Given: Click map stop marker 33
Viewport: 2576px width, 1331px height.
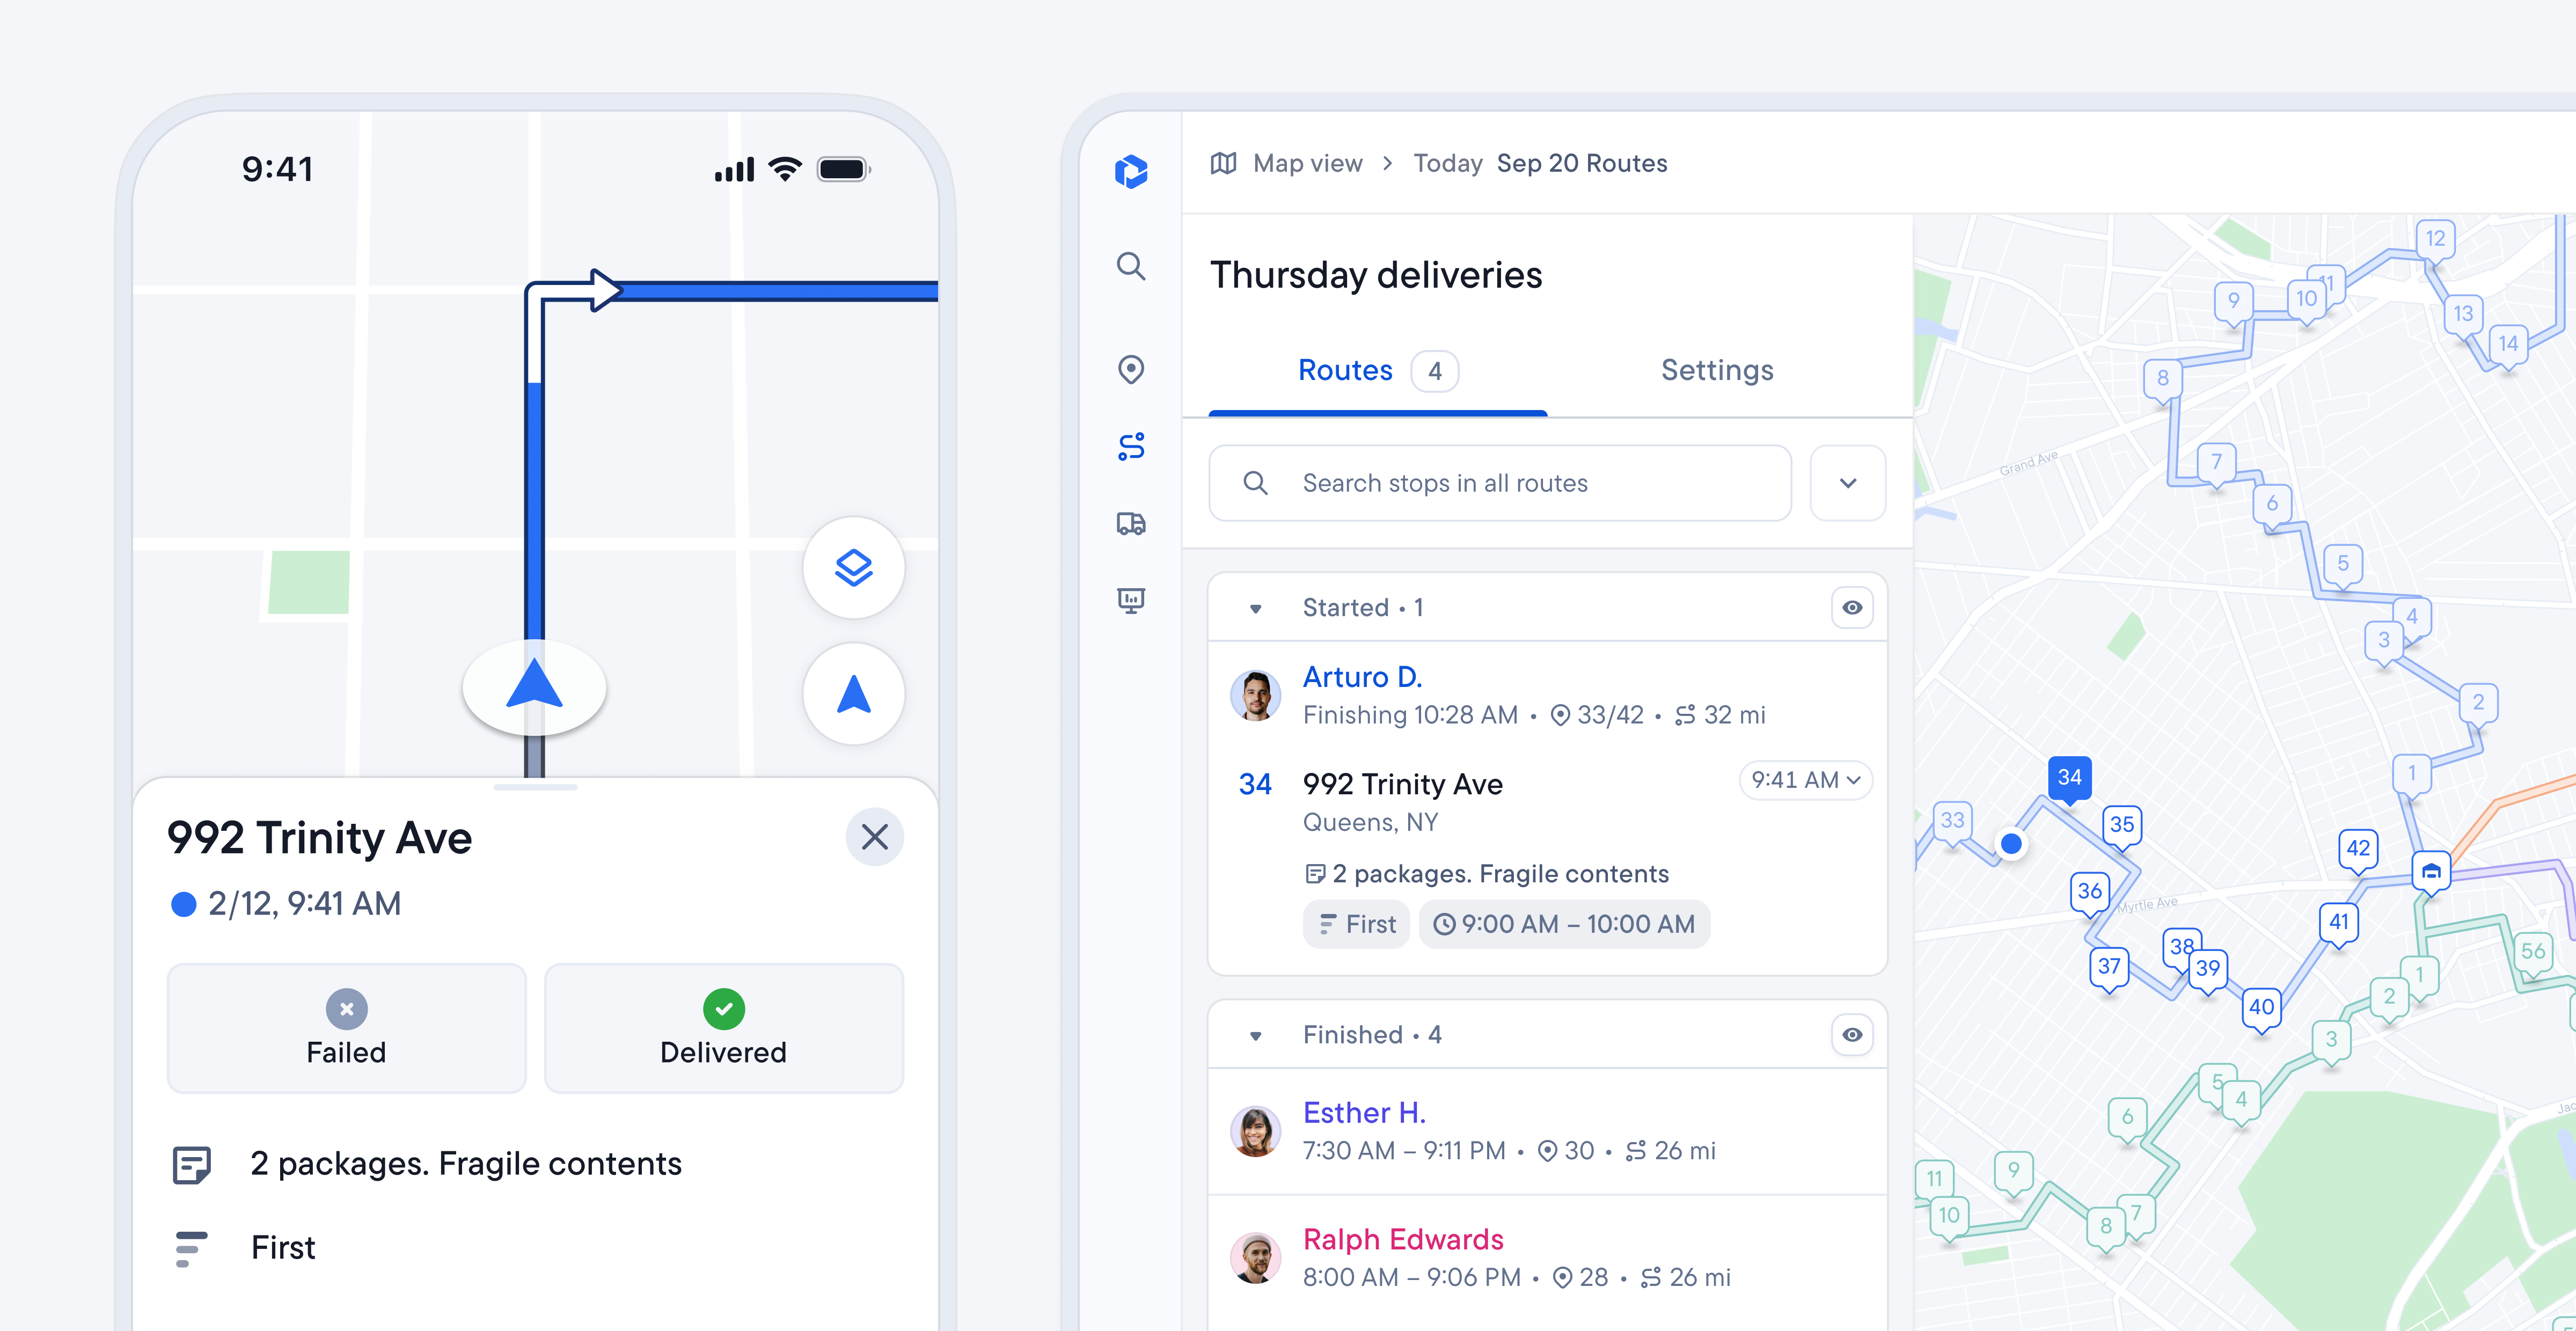Looking at the screenshot, I should click(x=1952, y=822).
